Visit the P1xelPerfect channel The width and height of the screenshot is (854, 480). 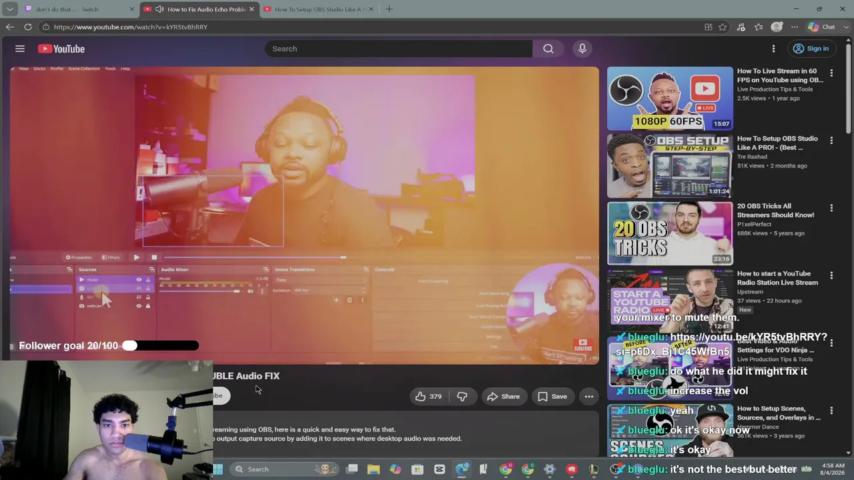tap(756, 224)
